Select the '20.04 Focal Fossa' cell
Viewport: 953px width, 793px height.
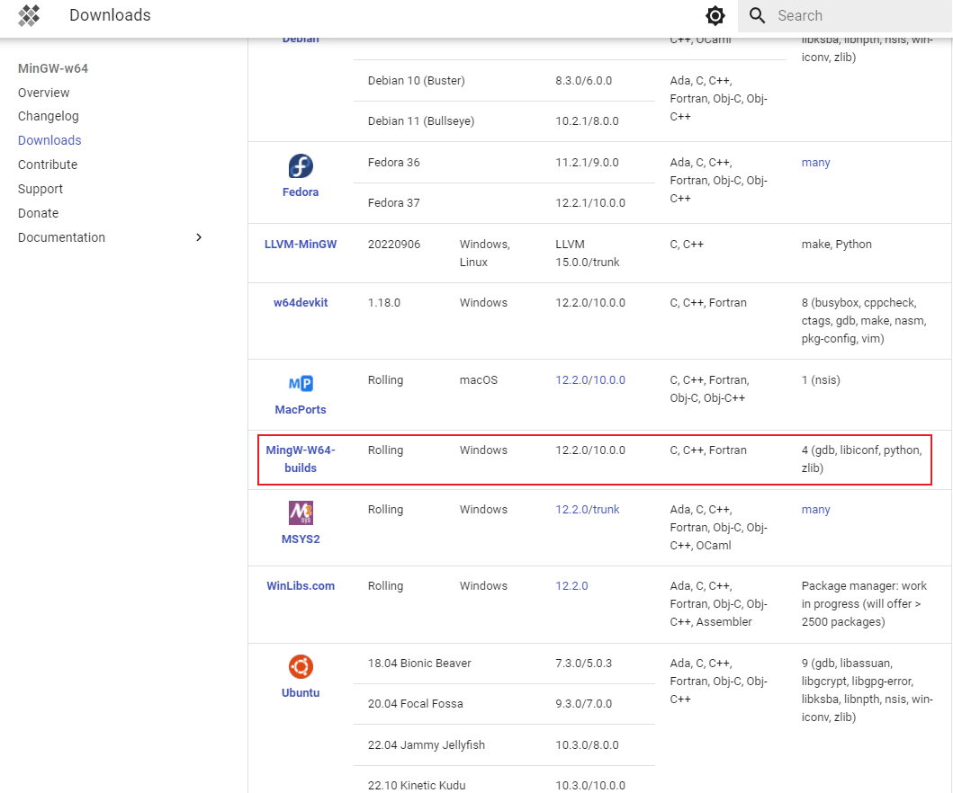click(415, 704)
